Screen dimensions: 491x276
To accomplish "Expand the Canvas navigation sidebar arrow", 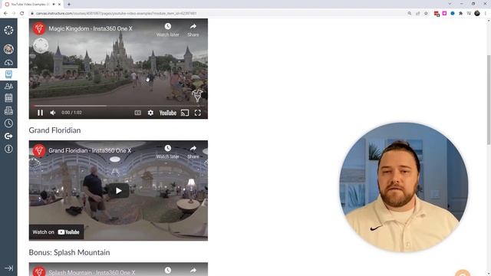I will click(x=8, y=268).
